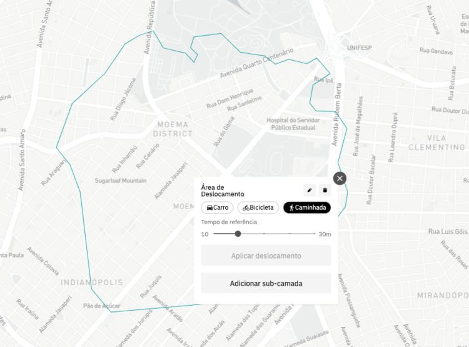Viewport: 469px width, 347px height.
Task: Click the reference time slider handle
Action: point(238,234)
